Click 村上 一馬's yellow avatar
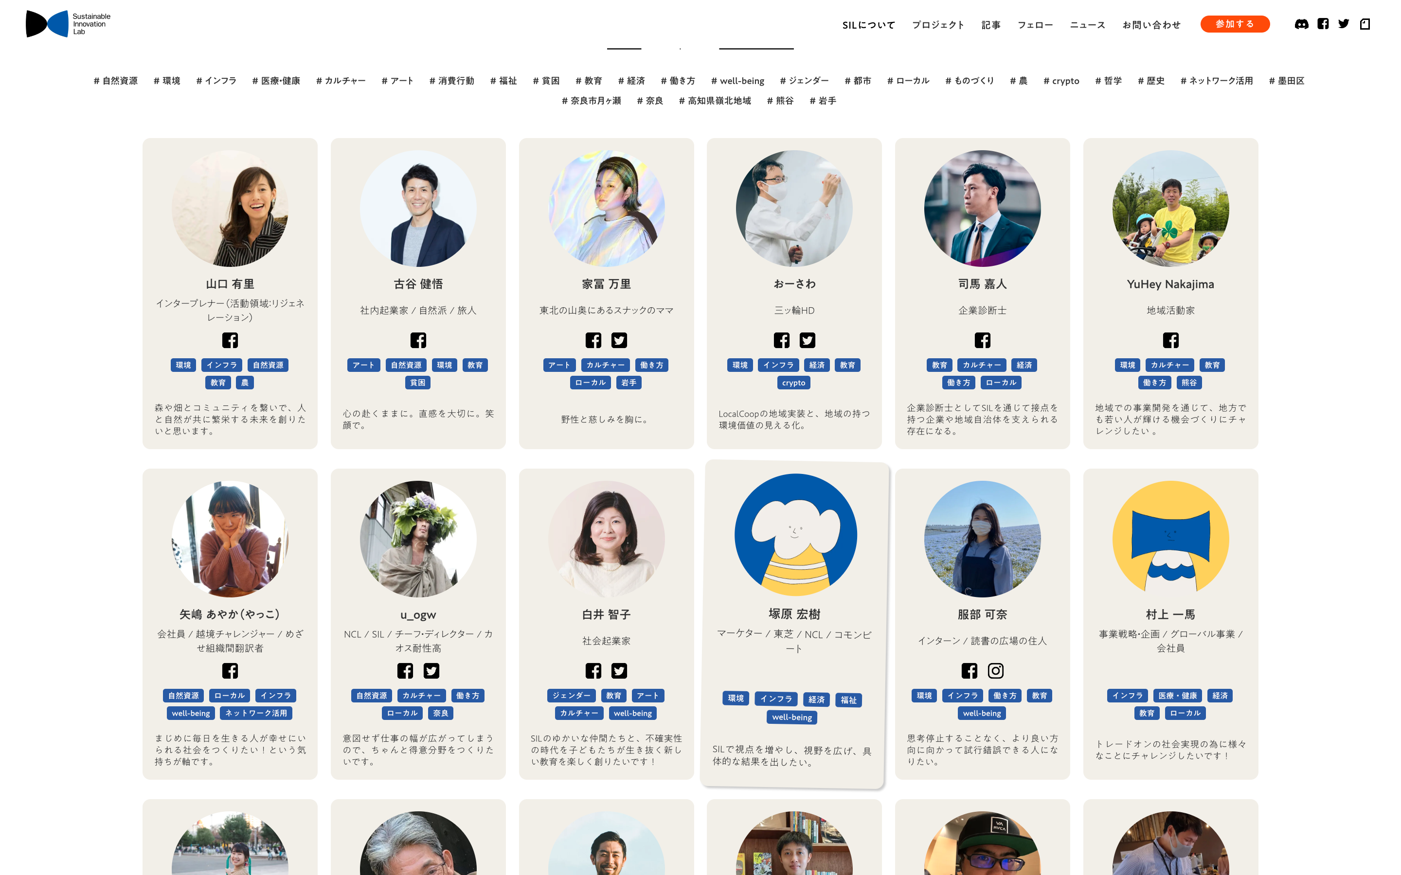The width and height of the screenshot is (1401, 875). 1170,539
